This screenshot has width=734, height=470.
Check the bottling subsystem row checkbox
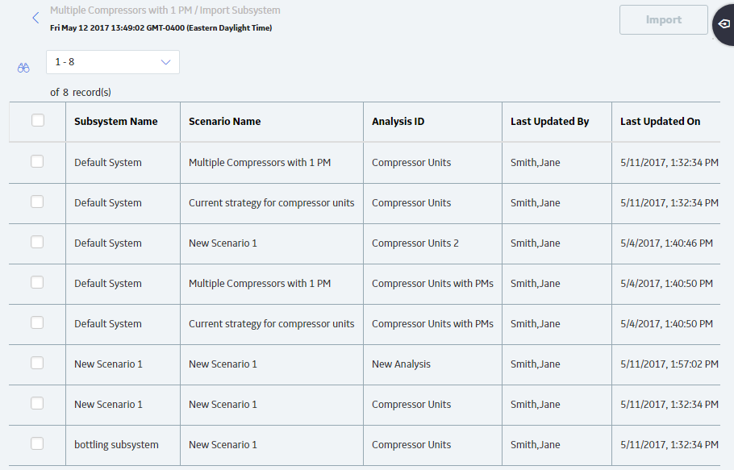(37, 443)
